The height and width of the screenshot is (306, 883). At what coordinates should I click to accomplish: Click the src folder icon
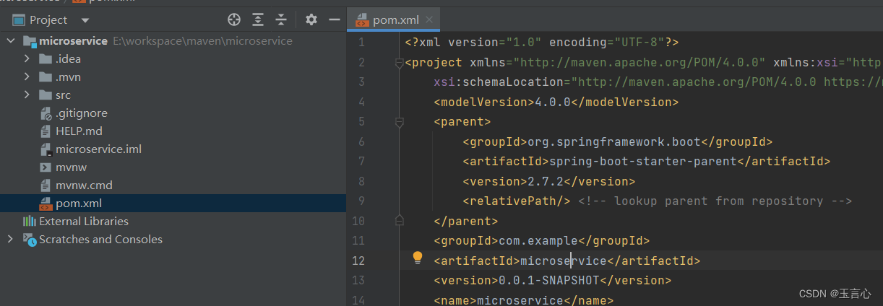pyautogui.click(x=46, y=95)
